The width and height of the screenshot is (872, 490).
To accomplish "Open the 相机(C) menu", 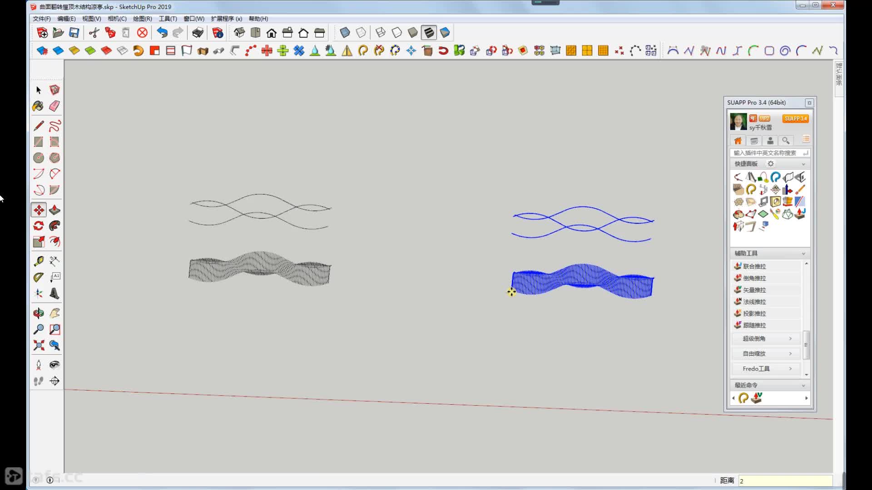I will [117, 19].
